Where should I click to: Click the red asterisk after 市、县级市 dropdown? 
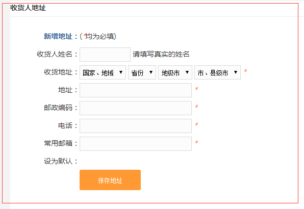coord(246,71)
